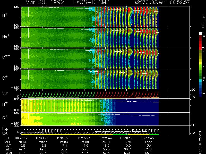Click the UT value "0737:45"
Image resolution: width=206 pixels, height=154 pixels.
pyautogui.click(x=148, y=138)
